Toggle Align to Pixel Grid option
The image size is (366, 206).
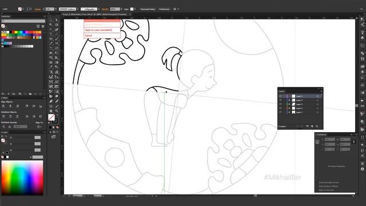[x=326, y=190]
